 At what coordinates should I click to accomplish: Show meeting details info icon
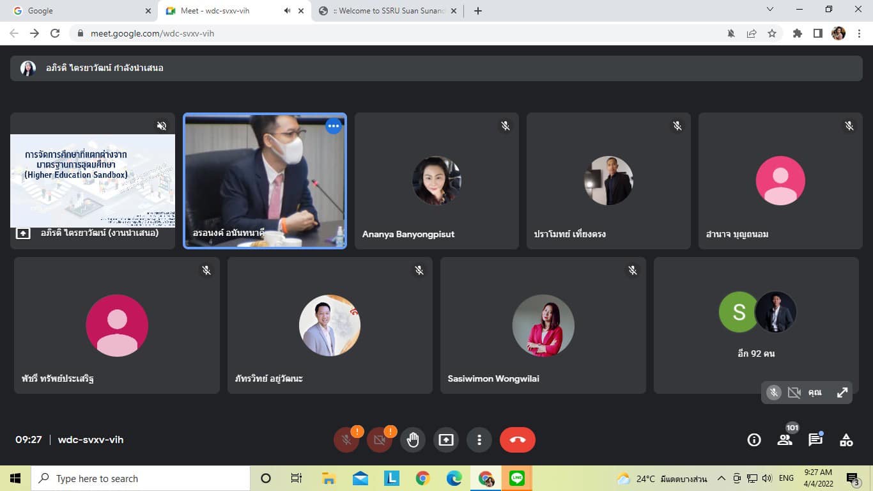pyautogui.click(x=754, y=440)
